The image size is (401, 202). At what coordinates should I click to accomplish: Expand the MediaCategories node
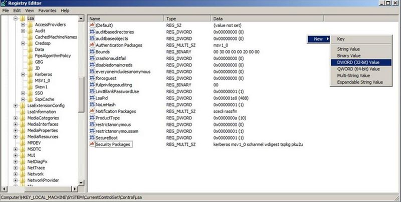coord(16,118)
